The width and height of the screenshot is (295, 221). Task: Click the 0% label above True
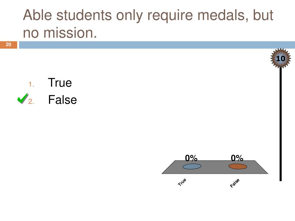[x=191, y=158]
